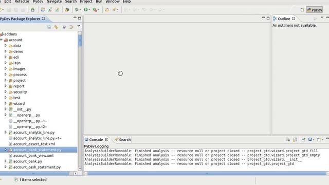The image size is (329, 185).
Task: Expand the report package
Action: click(x=6, y=86)
